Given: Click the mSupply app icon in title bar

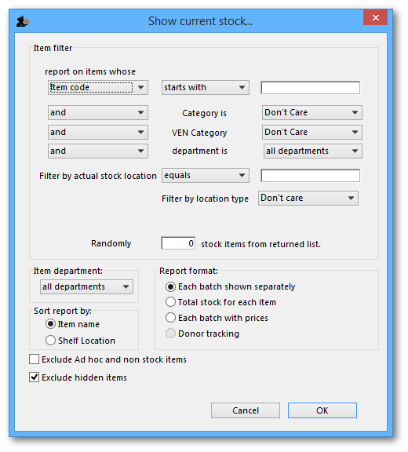Looking at the screenshot, I should [23, 22].
